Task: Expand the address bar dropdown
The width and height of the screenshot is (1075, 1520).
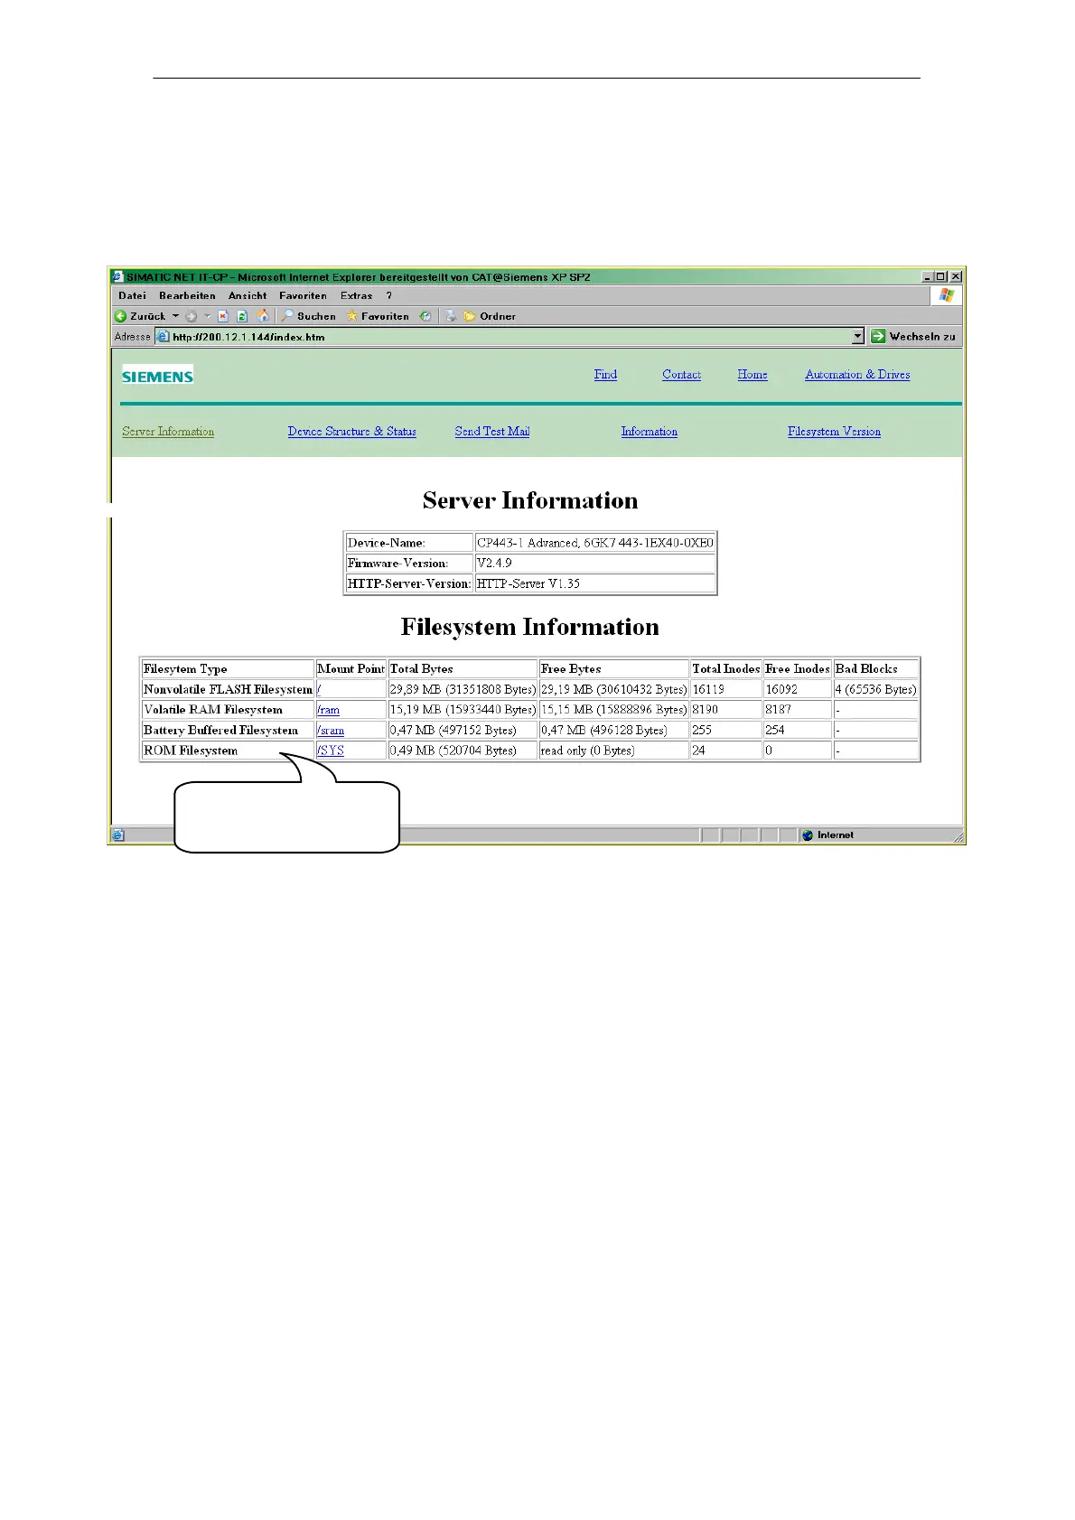Action: [x=858, y=336]
